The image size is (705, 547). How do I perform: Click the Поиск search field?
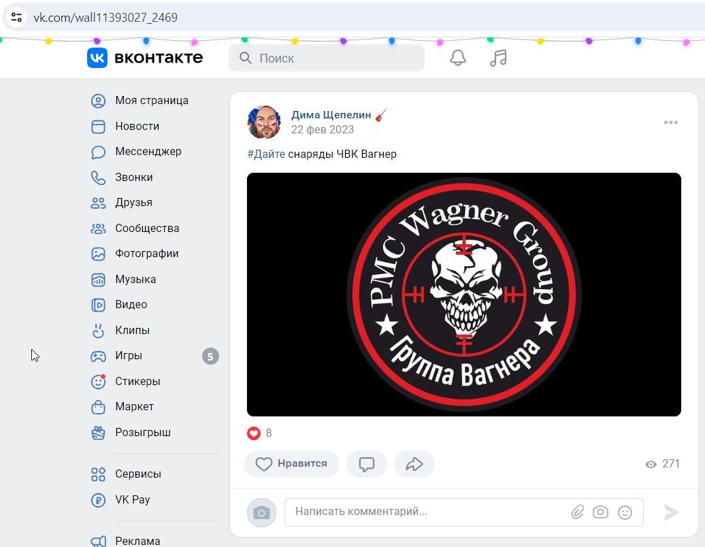tap(327, 58)
